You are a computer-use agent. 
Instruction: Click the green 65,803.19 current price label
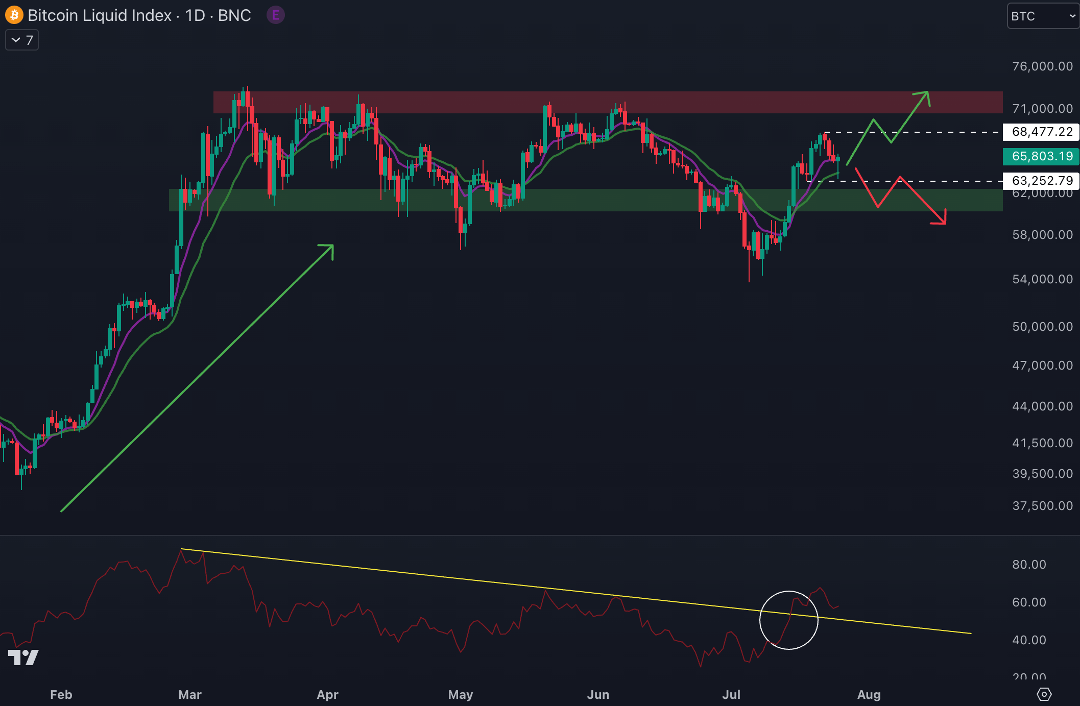tap(1042, 156)
